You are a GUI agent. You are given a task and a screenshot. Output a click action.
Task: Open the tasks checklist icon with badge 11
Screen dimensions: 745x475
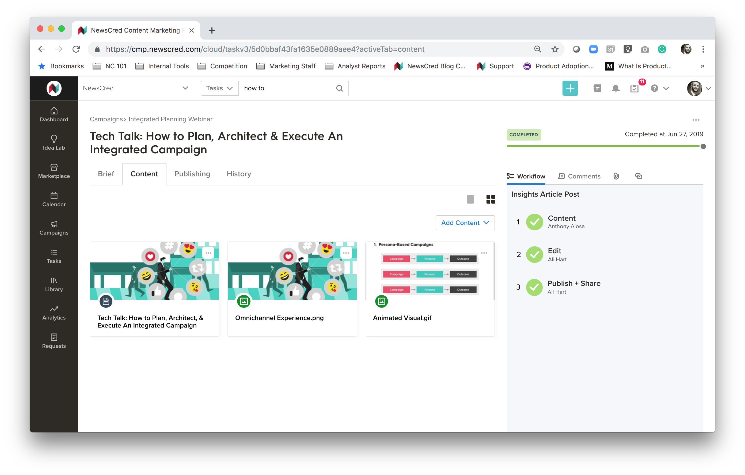tap(634, 88)
